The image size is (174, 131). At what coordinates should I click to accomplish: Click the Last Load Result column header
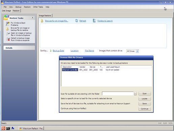click(x=128, y=67)
